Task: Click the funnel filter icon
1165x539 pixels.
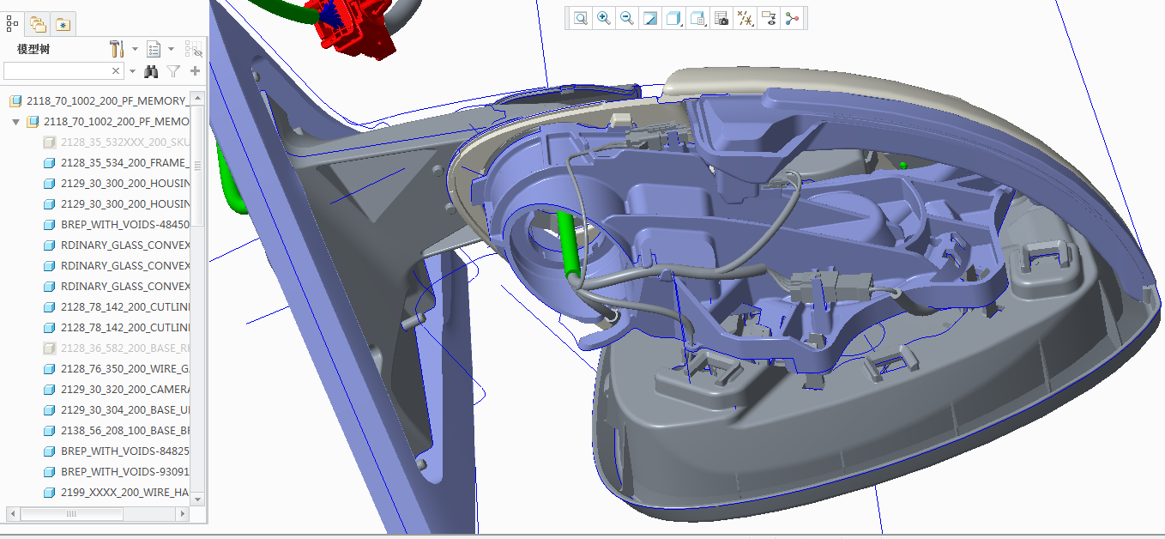Action: 173,71
